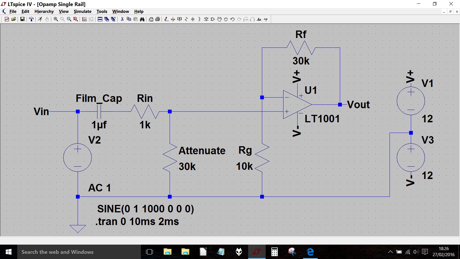The image size is (460, 259).
Task: Open the Component gate-symbol tool
Action: [213, 19]
